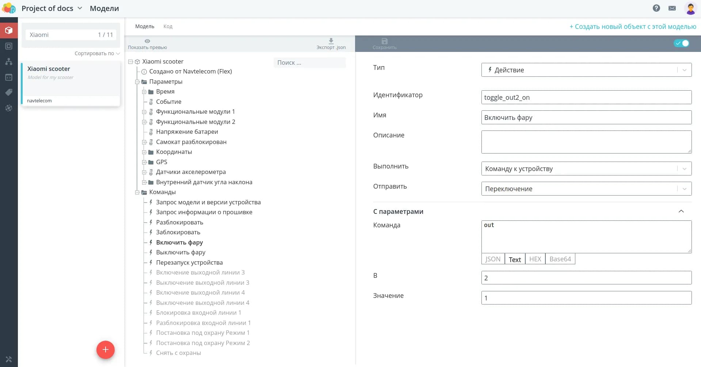Click the Export .json download icon
The image size is (701, 367).
(x=331, y=41)
